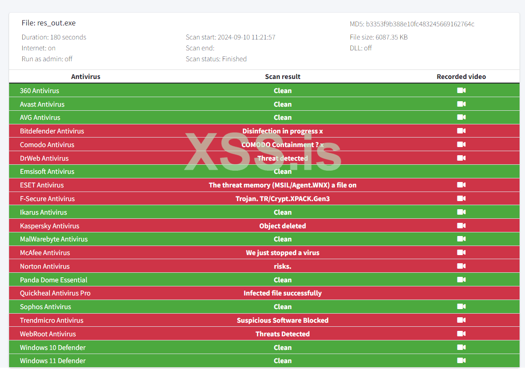Select the Scan end label
This screenshot has width=525, height=369.
200,48
